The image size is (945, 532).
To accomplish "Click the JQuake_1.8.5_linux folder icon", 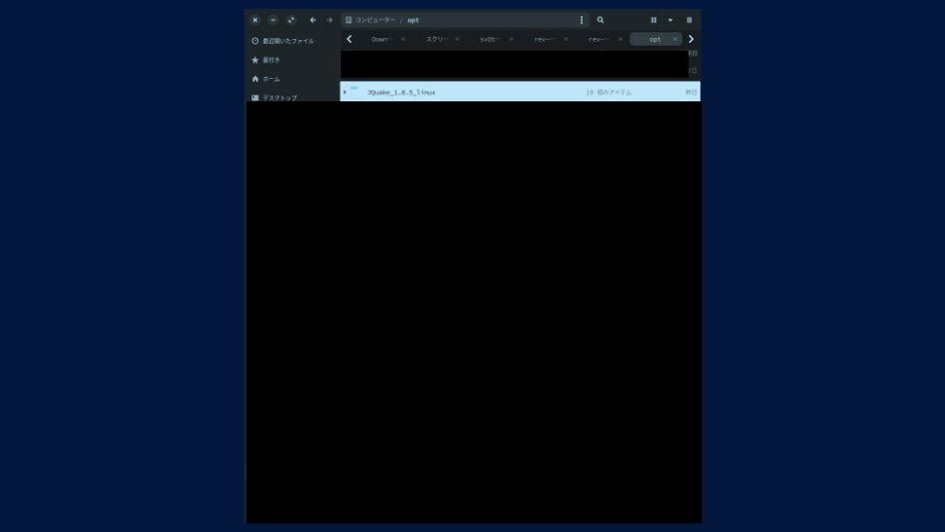I will (x=356, y=92).
